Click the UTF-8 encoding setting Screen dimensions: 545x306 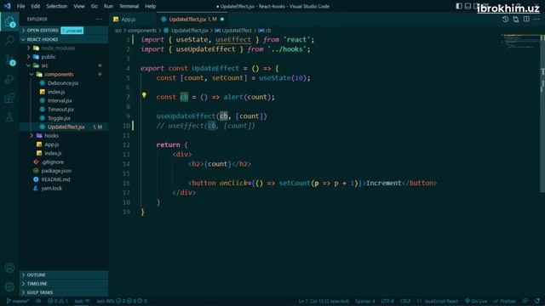tap(387, 301)
